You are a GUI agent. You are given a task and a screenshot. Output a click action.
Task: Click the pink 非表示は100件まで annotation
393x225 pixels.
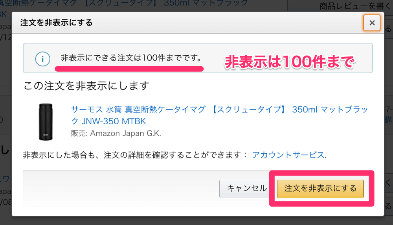point(290,62)
